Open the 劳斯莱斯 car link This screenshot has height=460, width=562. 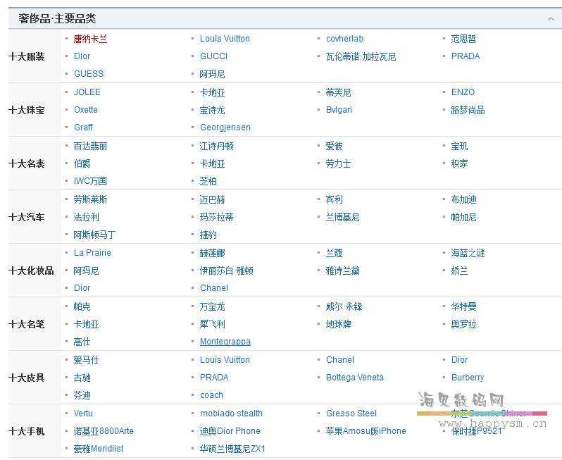tap(90, 199)
